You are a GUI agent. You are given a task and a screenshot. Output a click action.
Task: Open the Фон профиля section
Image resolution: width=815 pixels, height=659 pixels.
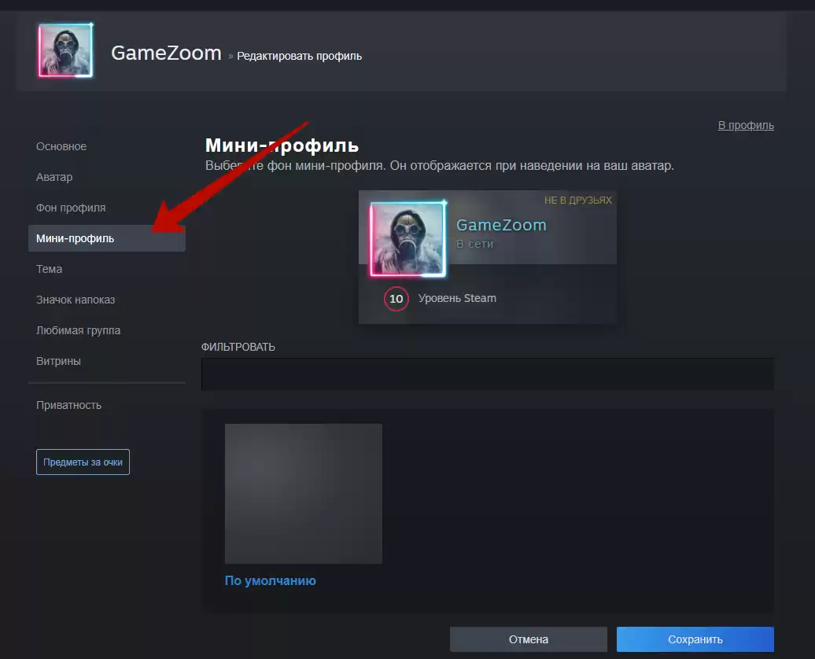coord(71,208)
